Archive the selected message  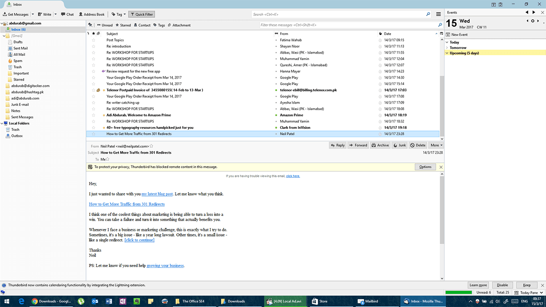380,145
